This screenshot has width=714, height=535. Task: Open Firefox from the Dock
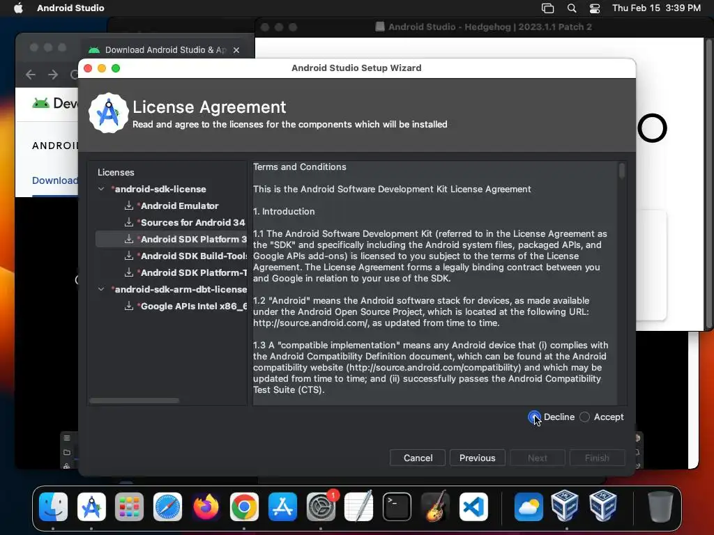click(206, 507)
